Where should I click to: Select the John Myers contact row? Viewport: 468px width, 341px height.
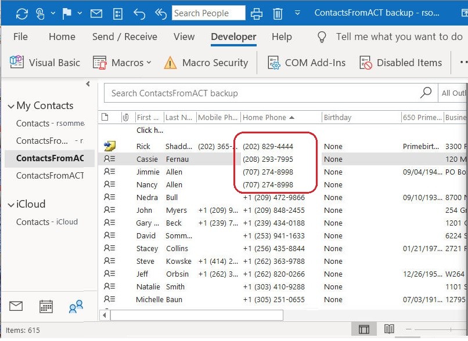(283, 210)
